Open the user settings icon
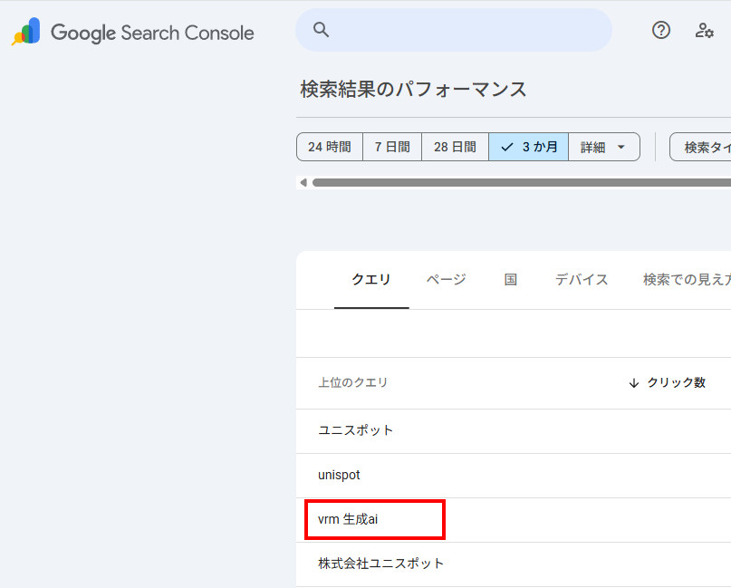 pyautogui.click(x=704, y=30)
